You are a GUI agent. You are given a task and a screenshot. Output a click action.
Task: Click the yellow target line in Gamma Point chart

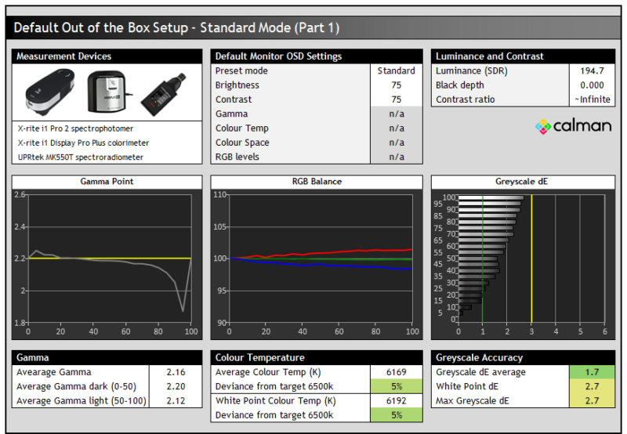[x=110, y=258]
